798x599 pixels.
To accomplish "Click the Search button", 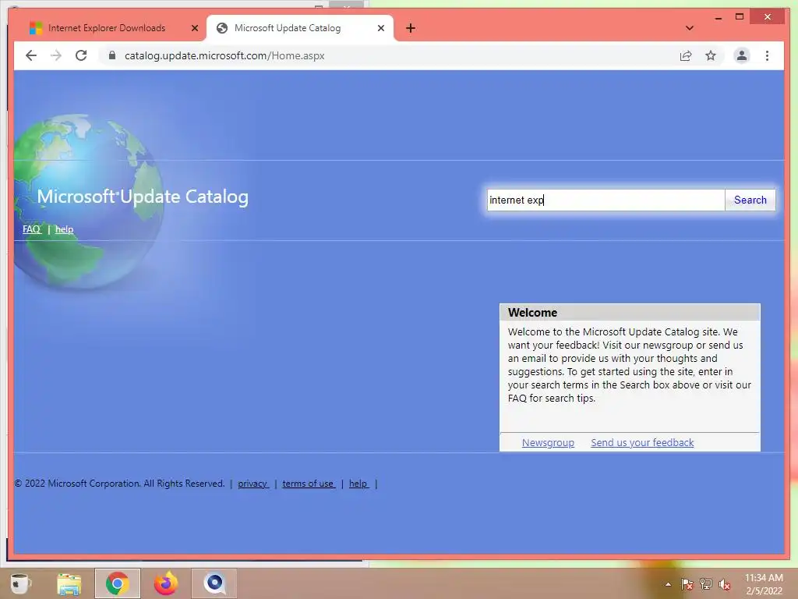I will pos(750,200).
